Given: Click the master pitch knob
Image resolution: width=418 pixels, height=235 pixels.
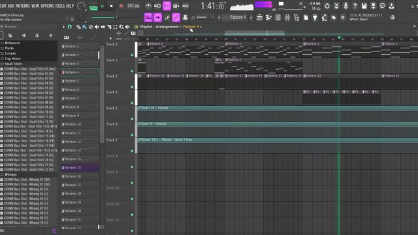Looking at the screenshot, I should click(80, 18).
